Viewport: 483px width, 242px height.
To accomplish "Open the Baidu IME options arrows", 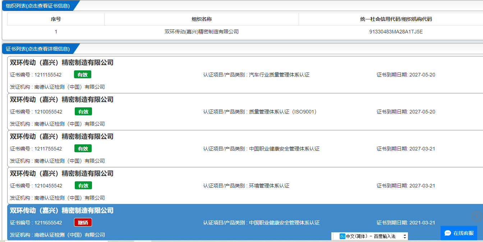I will (x=405, y=236).
